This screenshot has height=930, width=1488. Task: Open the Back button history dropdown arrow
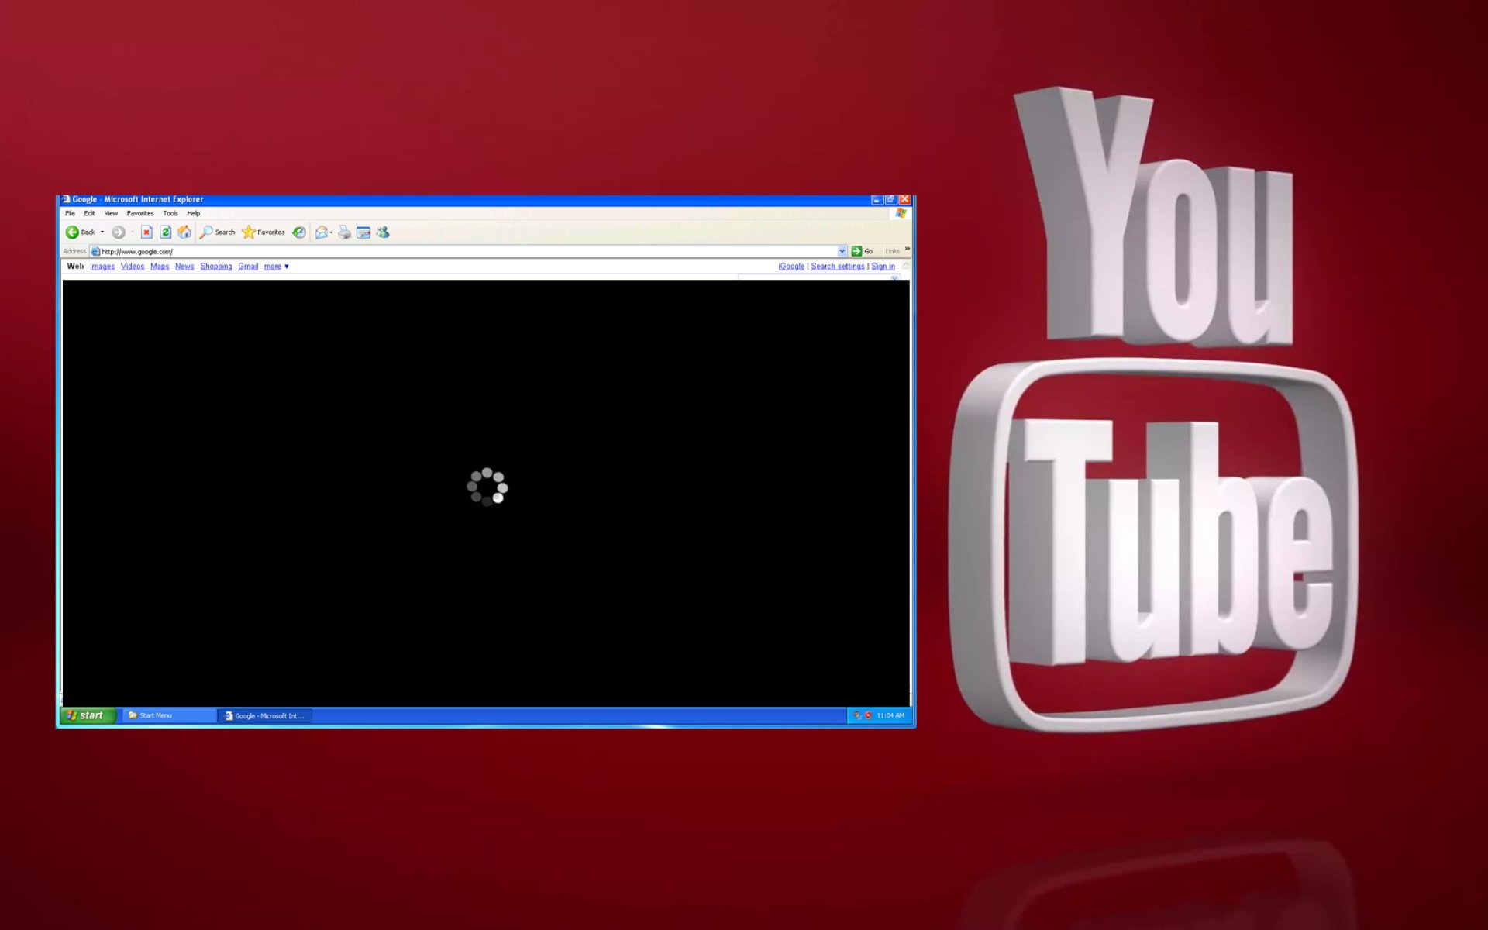102,232
